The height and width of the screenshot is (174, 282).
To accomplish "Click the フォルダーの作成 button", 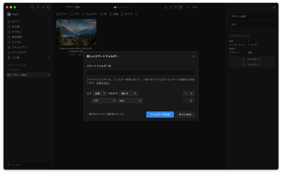I will (160, 115).
